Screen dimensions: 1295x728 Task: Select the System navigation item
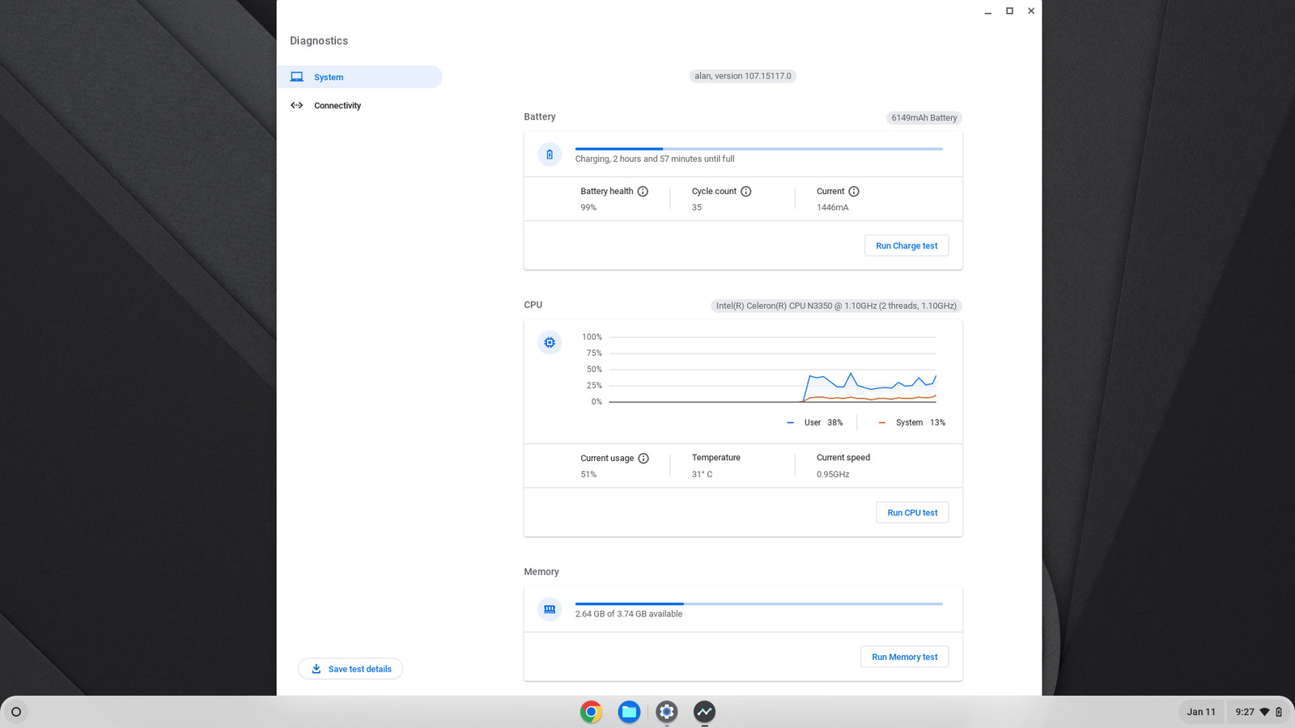[359, 77]
